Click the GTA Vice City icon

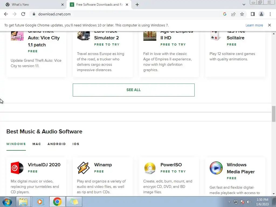coord(17,36)
